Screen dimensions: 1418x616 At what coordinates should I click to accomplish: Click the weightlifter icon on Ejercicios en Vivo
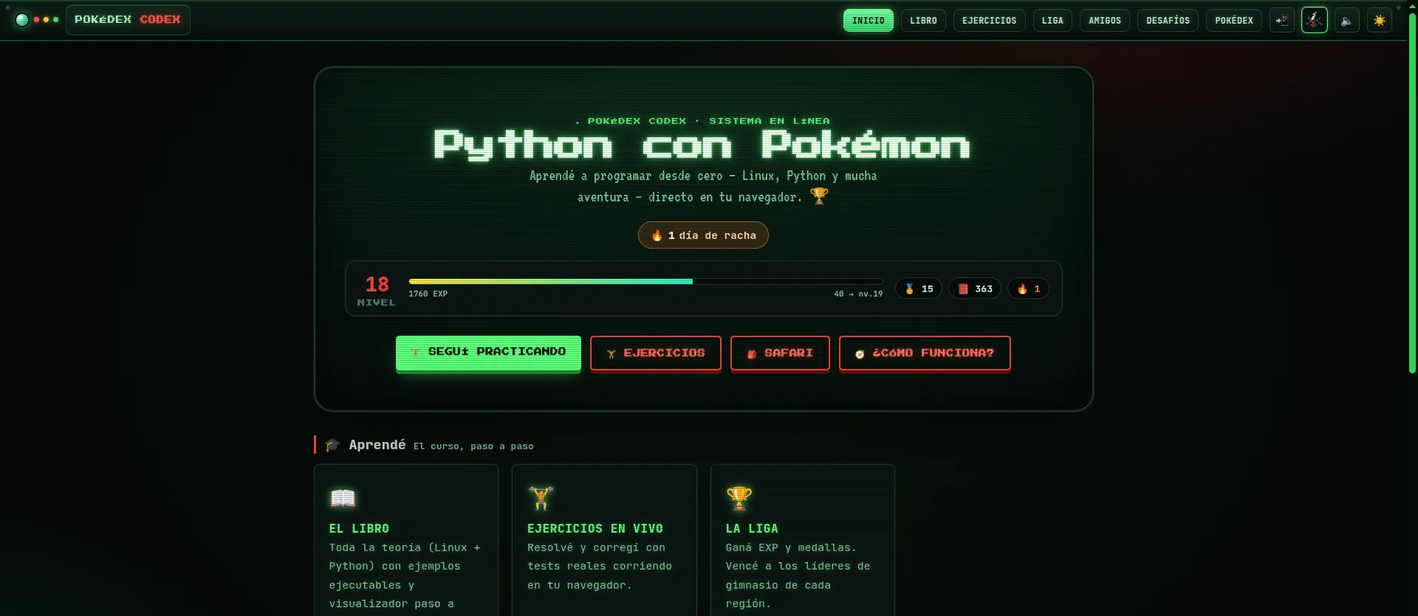541,498
